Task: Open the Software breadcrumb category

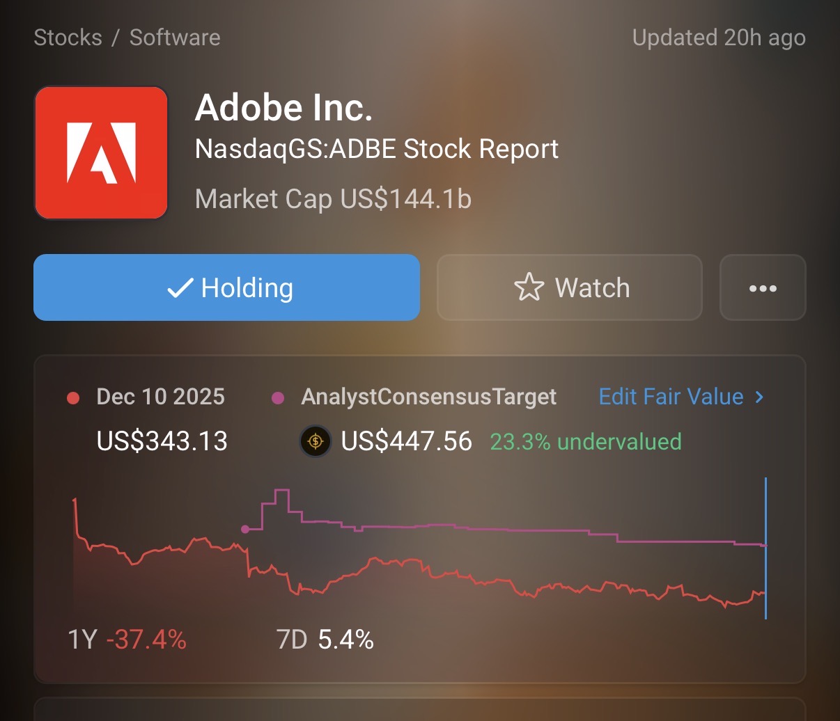Action: click(175, 38)
